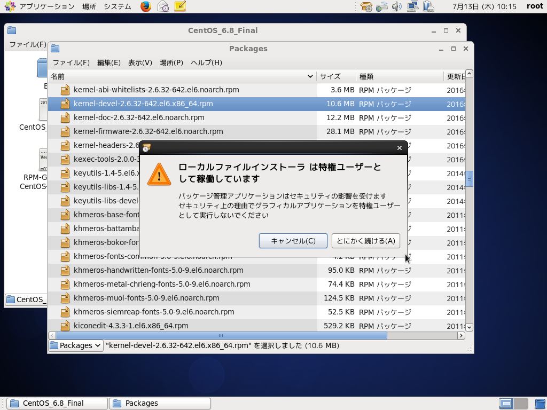Click とにかく続ける(A) to continue anyway
Image resolution: width=547 pixels, height=410 pixels.
click(x=365, y=241)
